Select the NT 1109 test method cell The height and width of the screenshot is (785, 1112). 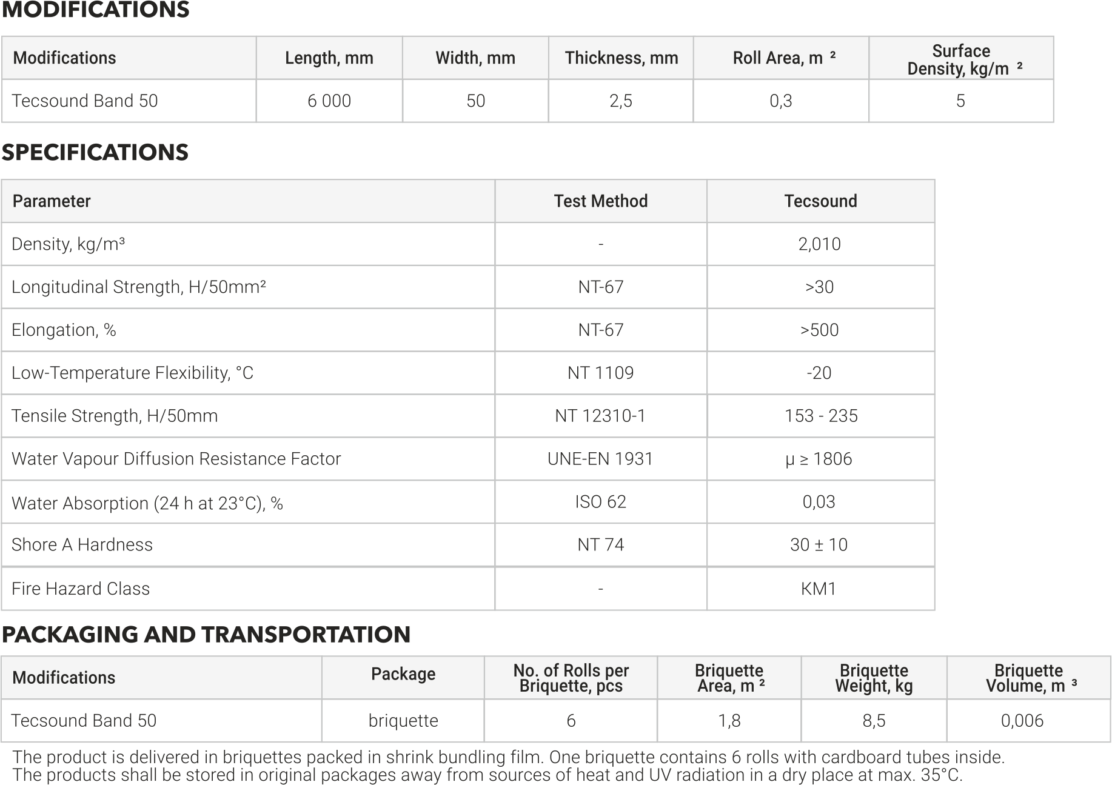[600, 373]
